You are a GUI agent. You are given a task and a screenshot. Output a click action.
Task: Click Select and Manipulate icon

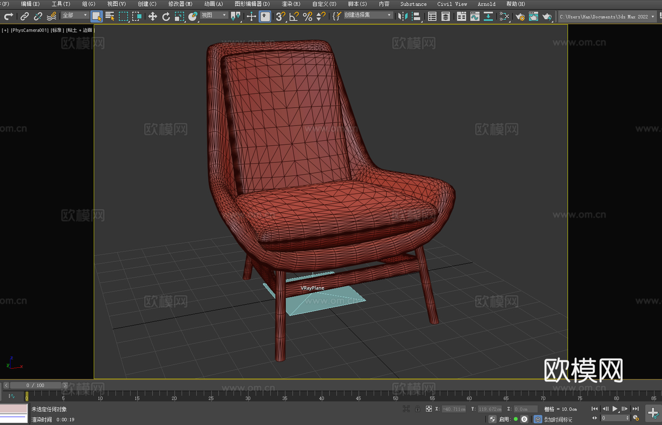tap(251, 16)
